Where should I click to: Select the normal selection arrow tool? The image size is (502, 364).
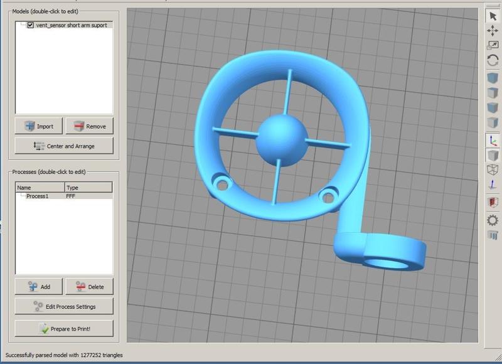click(493, 16)
